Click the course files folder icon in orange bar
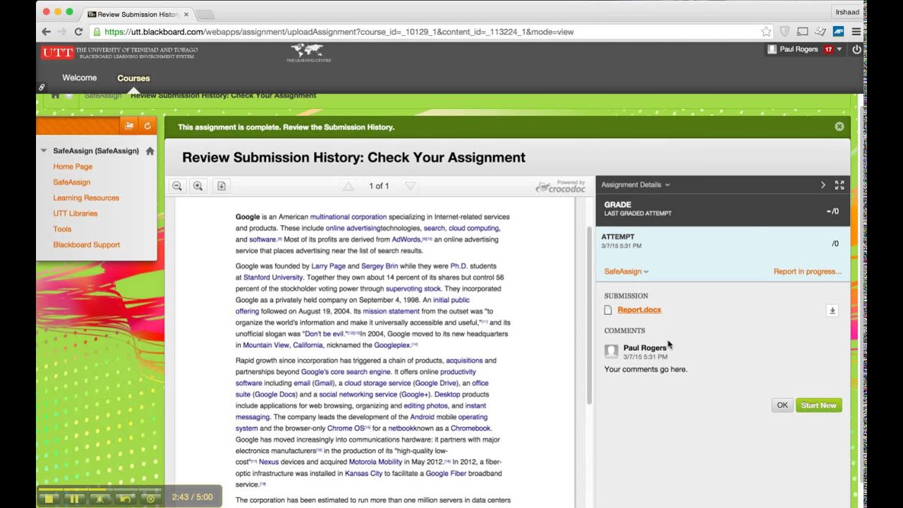903x508 pixels. 129,126
